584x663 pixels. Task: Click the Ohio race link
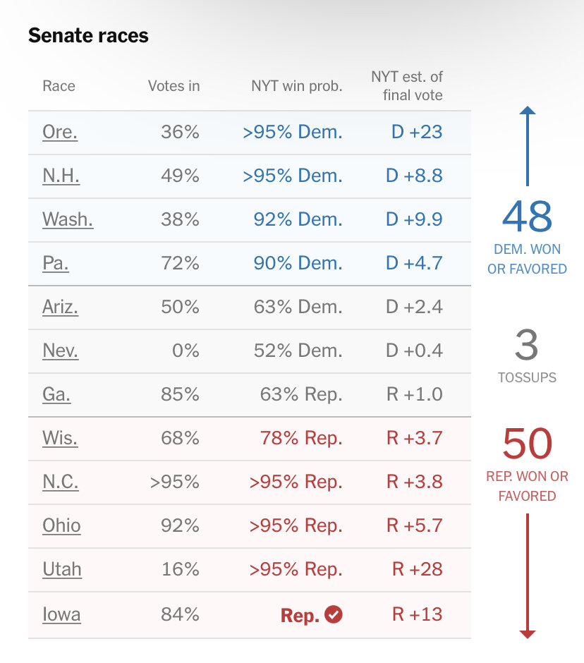61,525
